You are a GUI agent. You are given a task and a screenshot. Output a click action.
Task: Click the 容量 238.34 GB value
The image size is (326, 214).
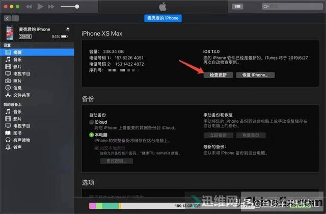coord(113,51)
